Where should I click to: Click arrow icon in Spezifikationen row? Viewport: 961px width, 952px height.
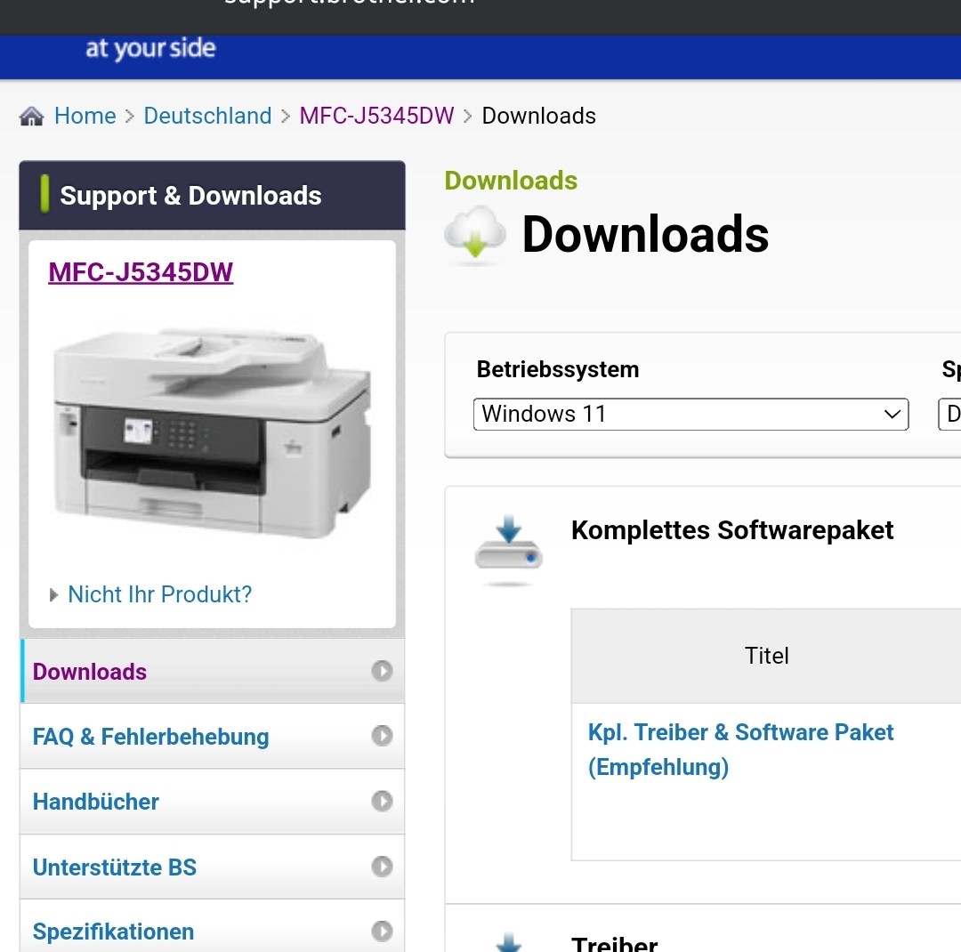(x=382, y=932)
